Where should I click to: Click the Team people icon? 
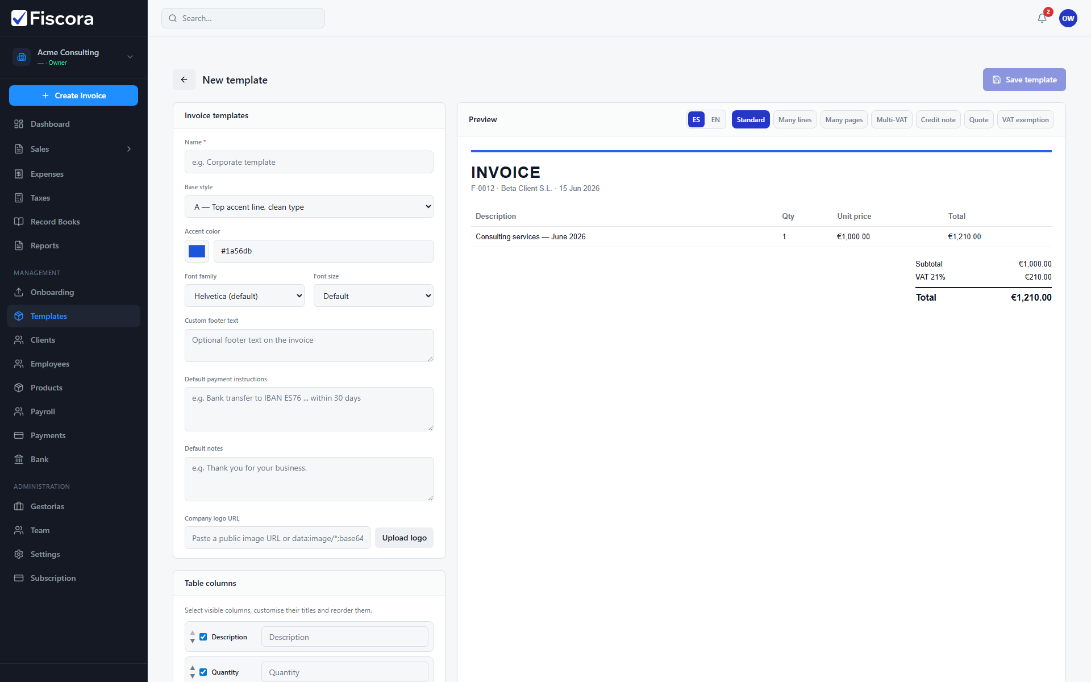(x=19, y=530)
